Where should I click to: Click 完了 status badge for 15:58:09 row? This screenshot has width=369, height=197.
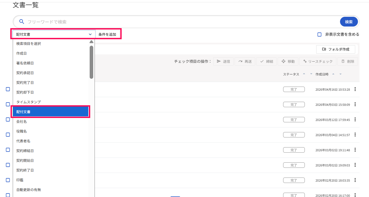[294, 104]
